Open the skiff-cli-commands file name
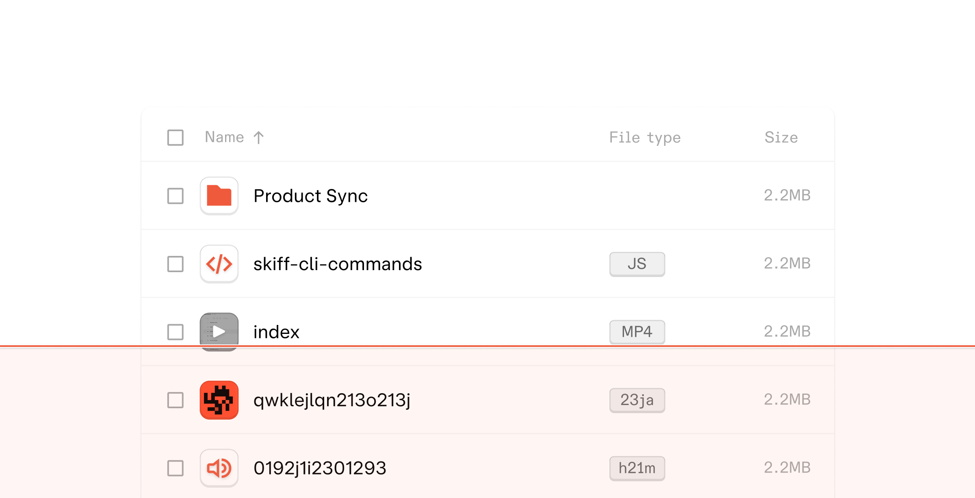The image size is (975, 498). [338, 264]
